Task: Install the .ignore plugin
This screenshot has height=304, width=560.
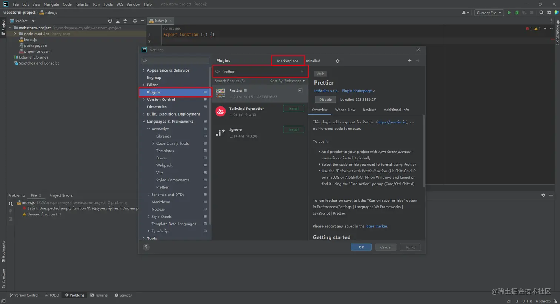Action: 293,130
